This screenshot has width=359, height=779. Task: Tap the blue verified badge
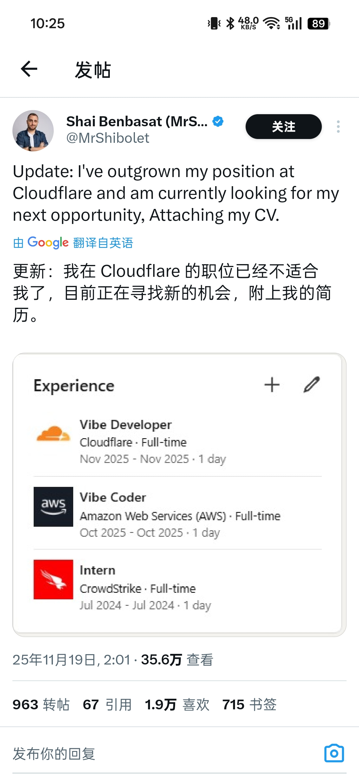click(x=218, y=121)
